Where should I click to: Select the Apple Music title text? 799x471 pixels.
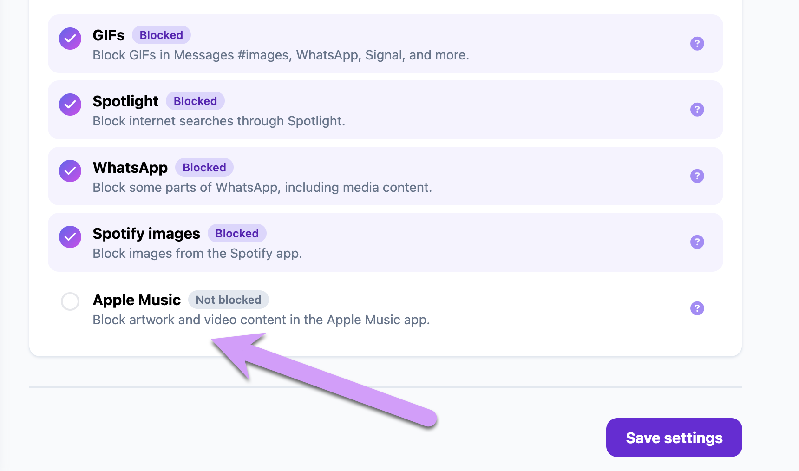[137, 300]
